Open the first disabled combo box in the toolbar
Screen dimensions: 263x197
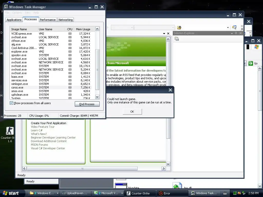pos(122,27)
